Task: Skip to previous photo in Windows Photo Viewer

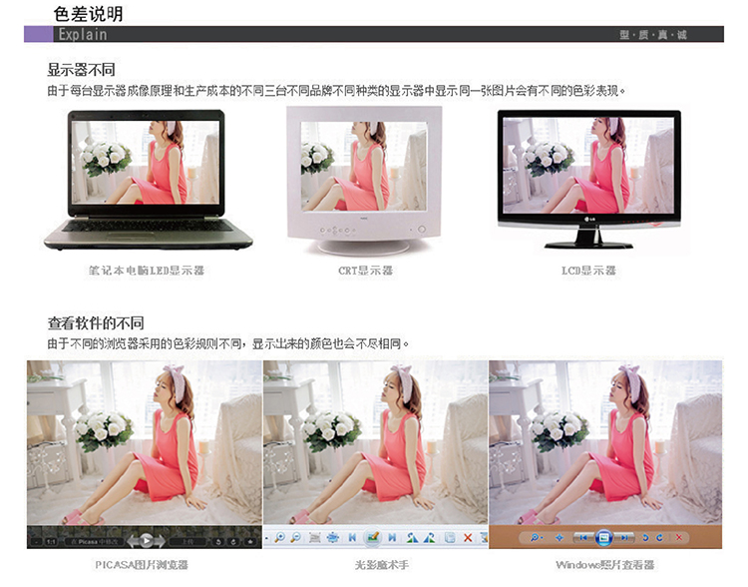Action: 584,538
